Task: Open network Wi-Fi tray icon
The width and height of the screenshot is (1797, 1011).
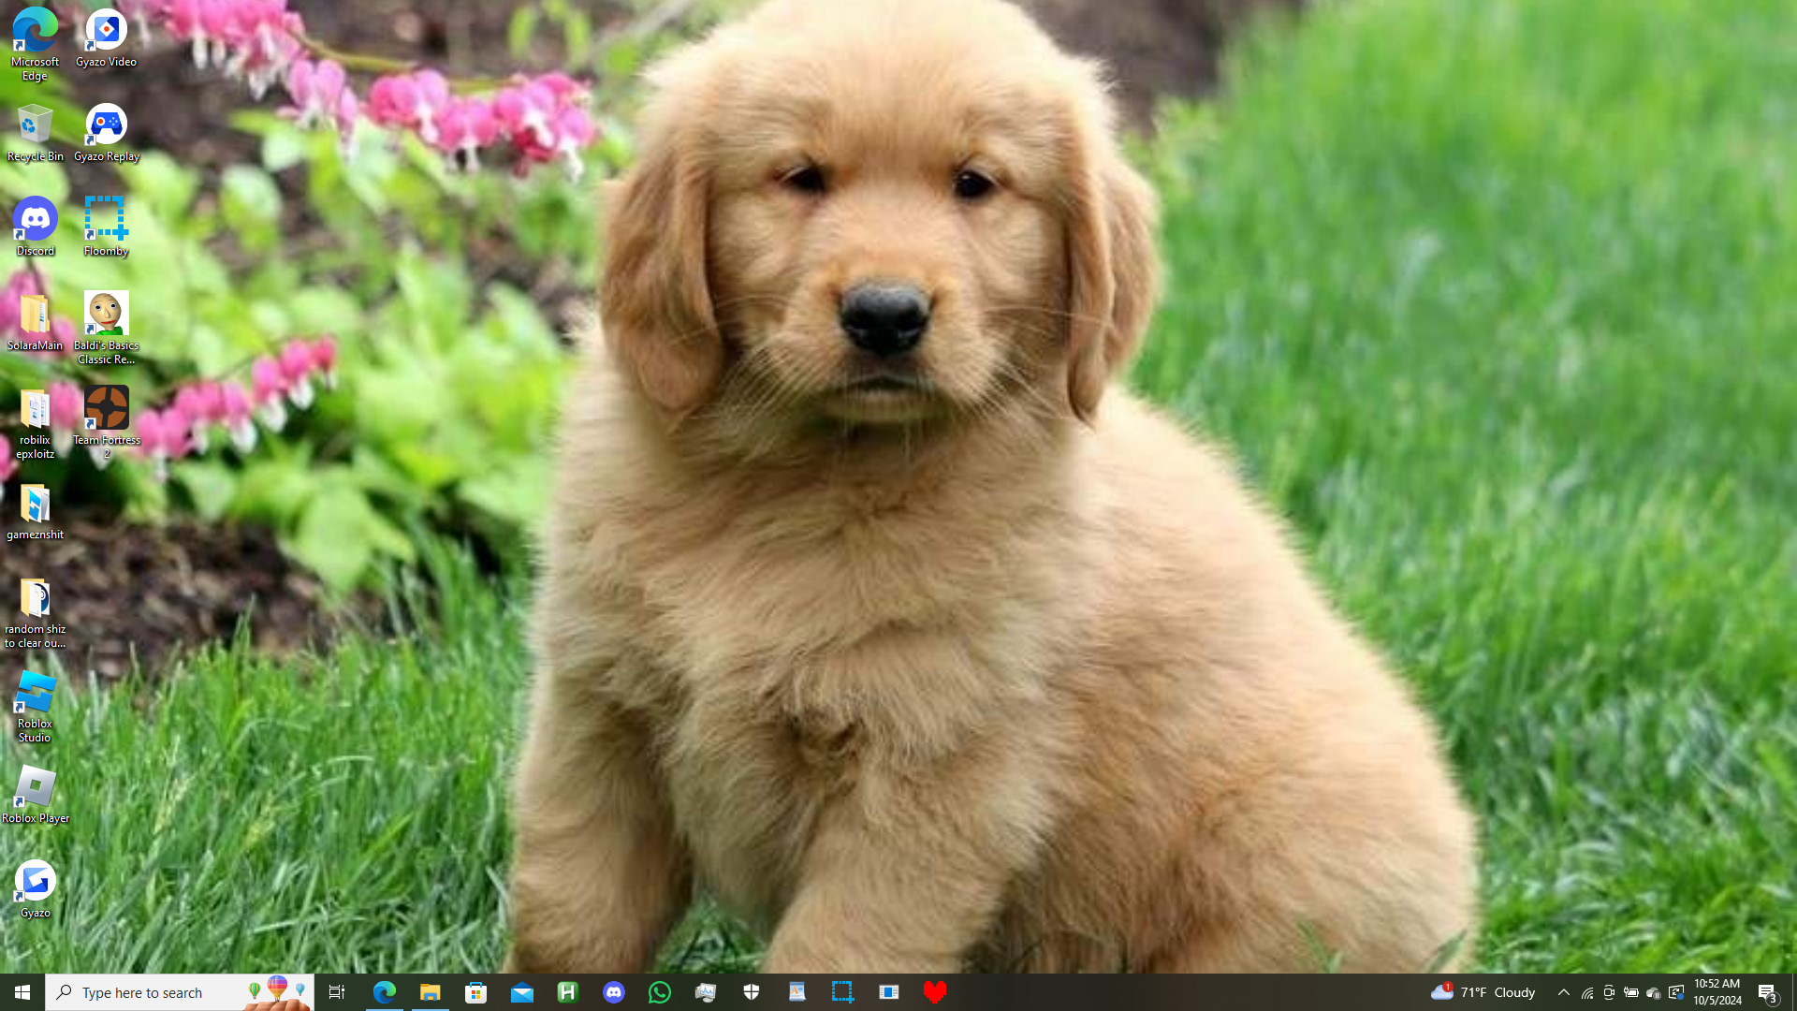Action: [1586, 992]
